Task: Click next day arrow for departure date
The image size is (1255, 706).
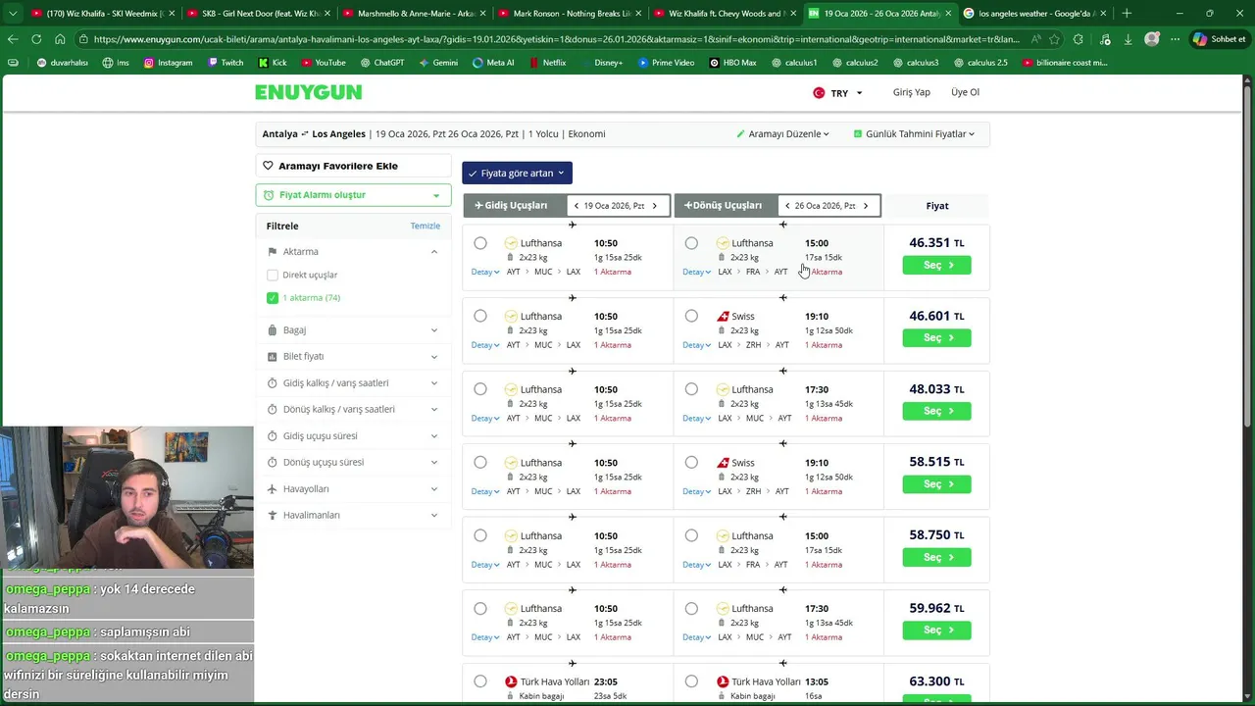Action: pos(655,206)
